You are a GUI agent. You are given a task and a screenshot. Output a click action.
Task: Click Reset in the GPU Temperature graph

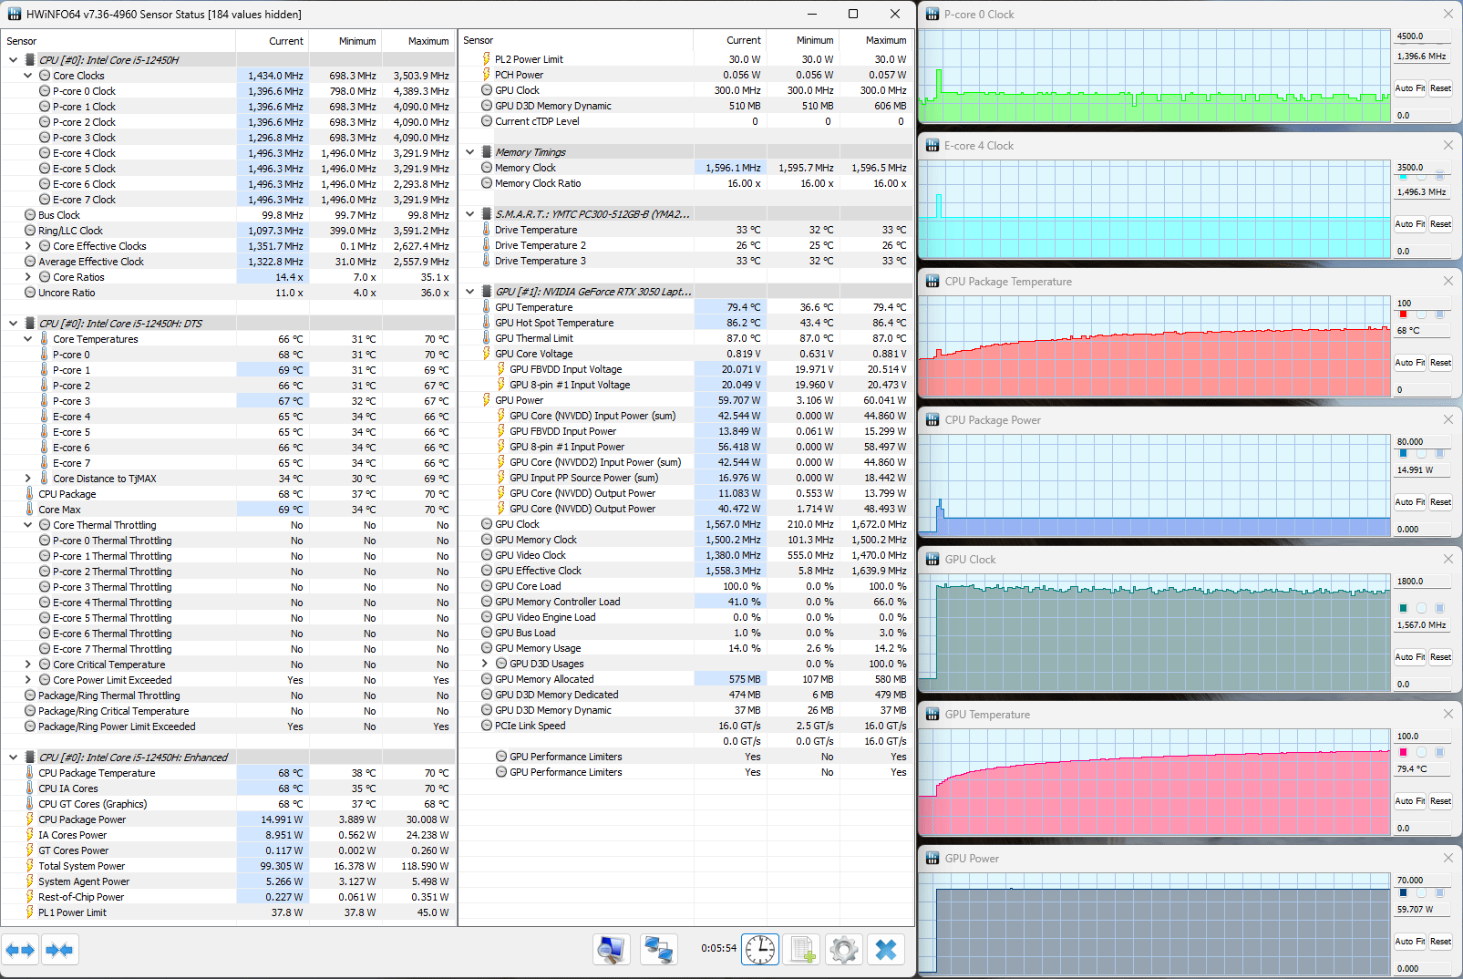click(1440, 801)
